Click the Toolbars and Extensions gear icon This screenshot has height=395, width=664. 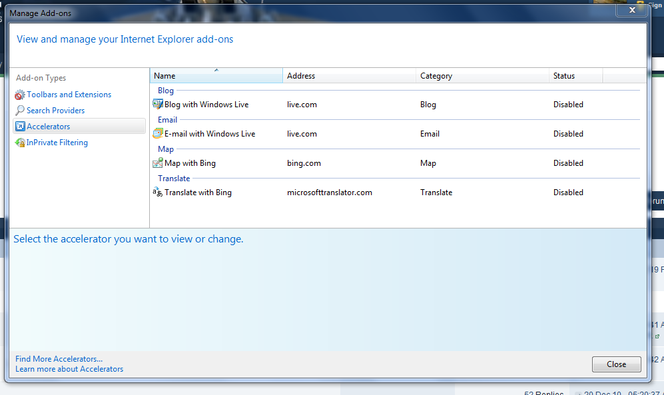[20, 95]
